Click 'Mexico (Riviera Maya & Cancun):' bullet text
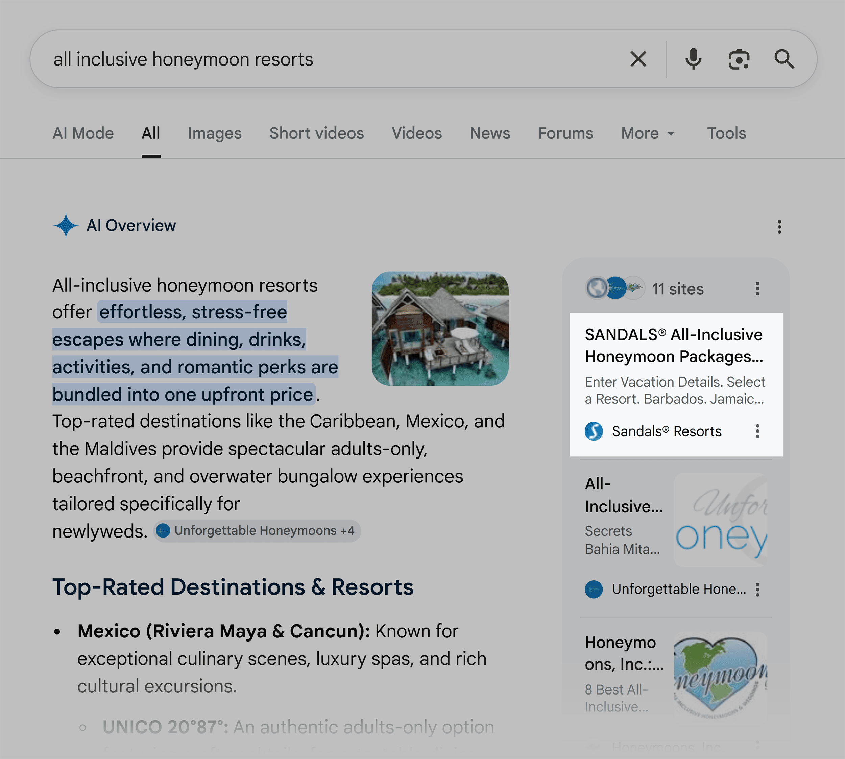The height and width of the screenshot is (759, 845). 224,631
